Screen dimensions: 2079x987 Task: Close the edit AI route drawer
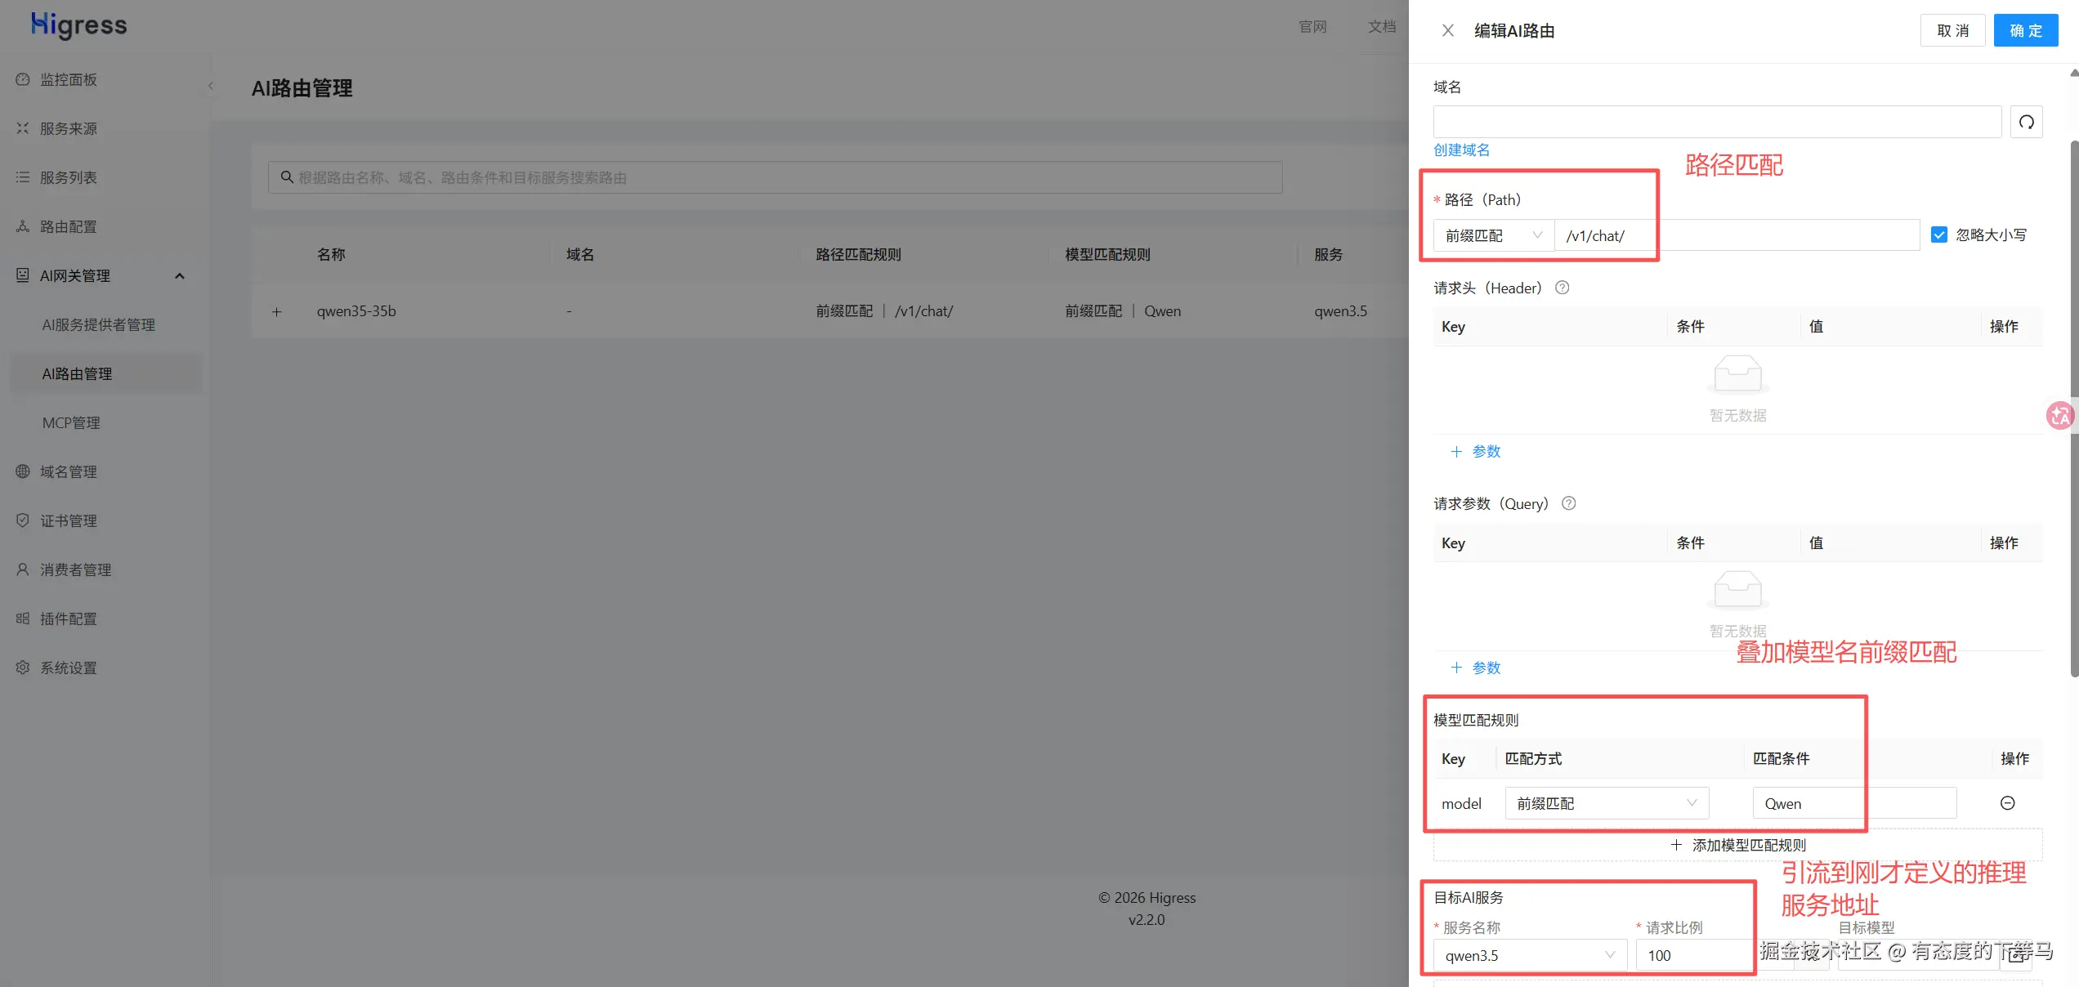1447,31
